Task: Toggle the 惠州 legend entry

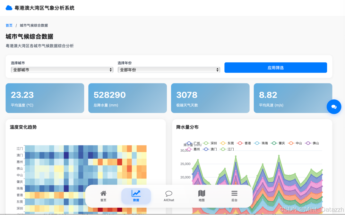Action: click(x=193, y=149)
